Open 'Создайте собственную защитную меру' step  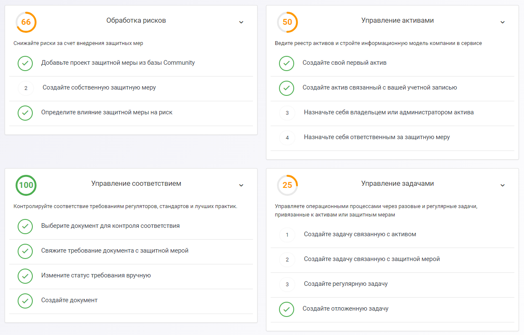click(99, 88)
